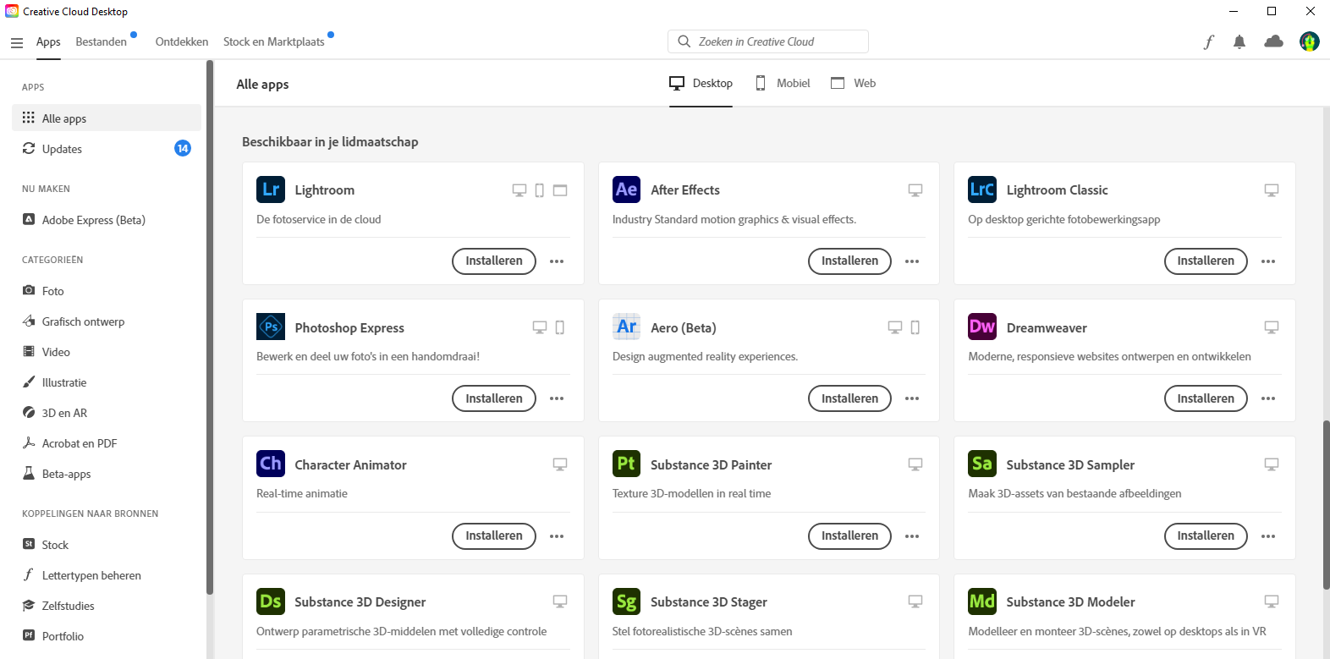
Task: Select the Illustratie category
Action: pyautogui.click(x=107, y=382)
